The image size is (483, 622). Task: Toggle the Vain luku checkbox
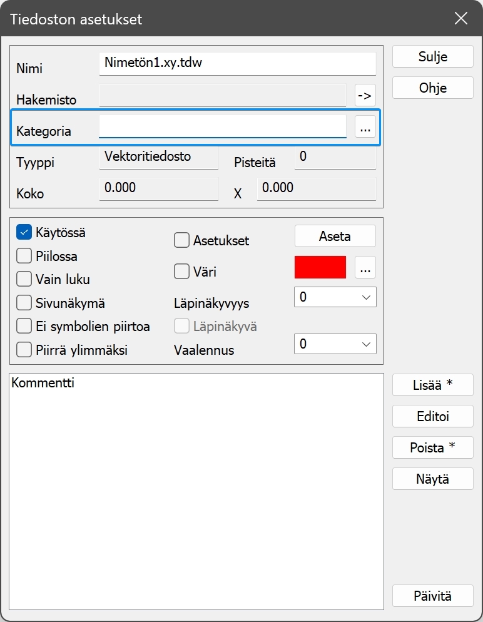click(24, 279)
